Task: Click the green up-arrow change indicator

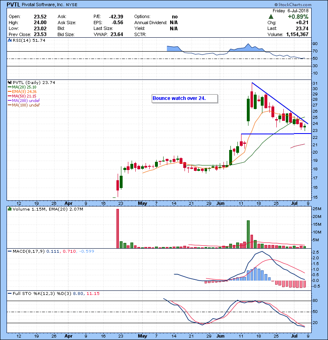Action: pyautogui.click(x=271, y=16)
